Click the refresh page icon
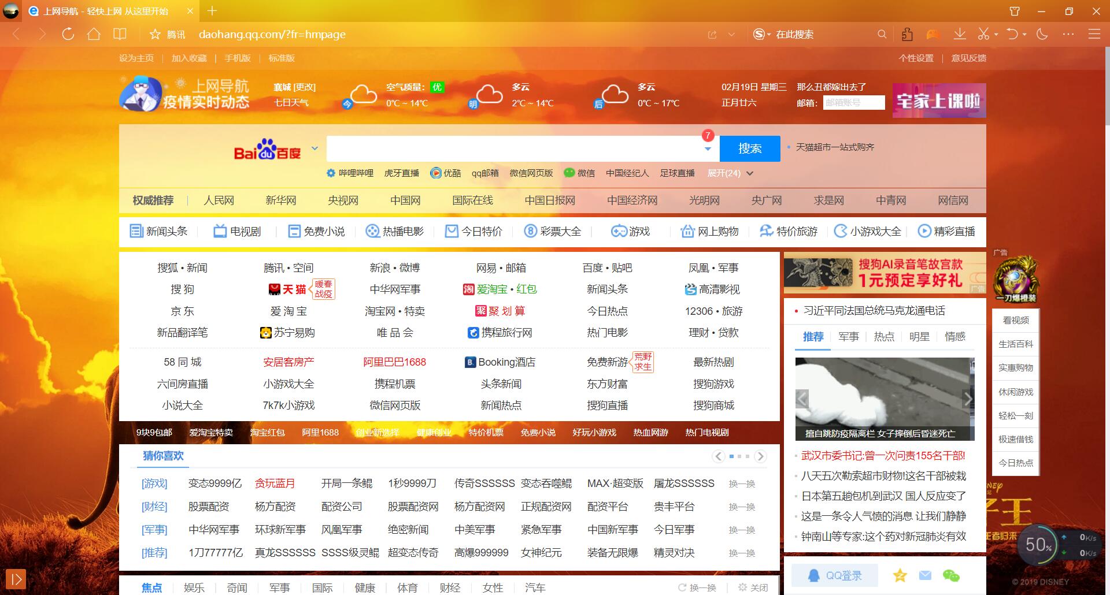 coord(68,35)
